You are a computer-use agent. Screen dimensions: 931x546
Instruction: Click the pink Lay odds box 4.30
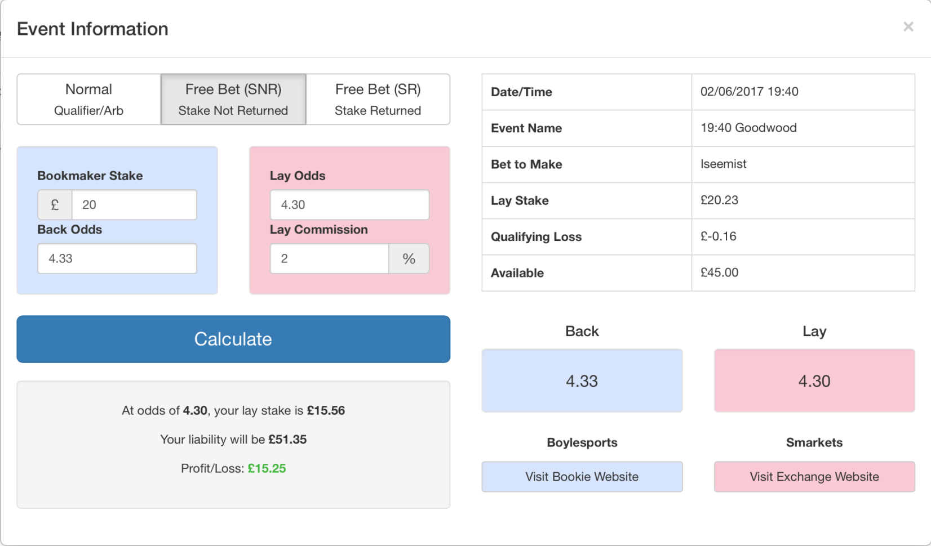813,381
